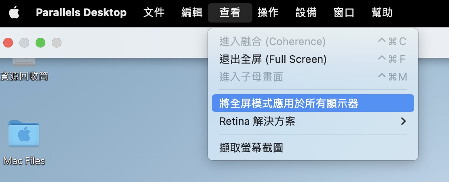Open the 編輯 menu
Image resolution: width=449 pixels, height=182 pixels.
pos(192,13)
